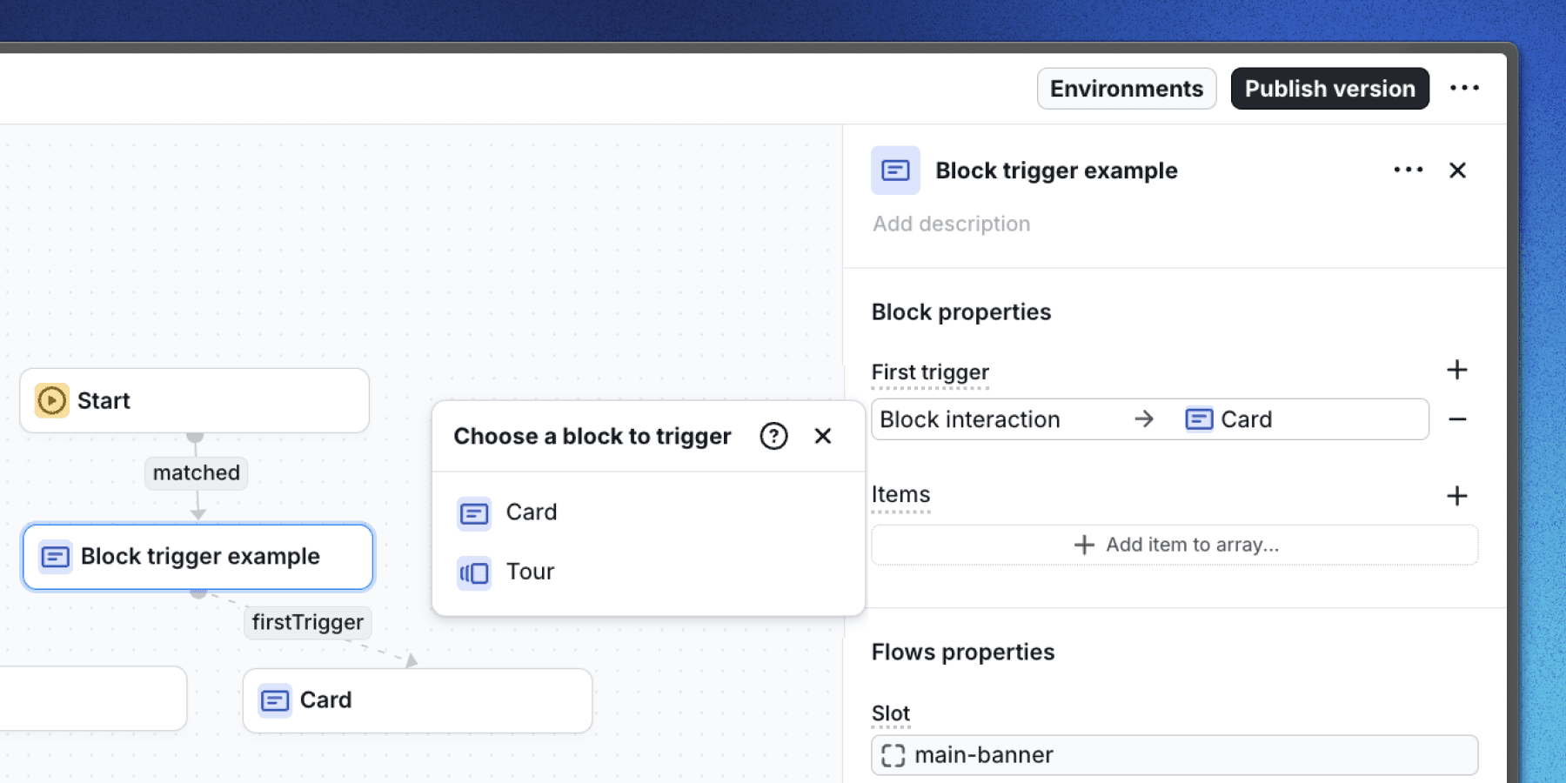This screenshot has width=1566, height=783.
Task: Click the minus icon to remove Block interaction trigger
Action: pyautogui.click(x=1458, y=420)
